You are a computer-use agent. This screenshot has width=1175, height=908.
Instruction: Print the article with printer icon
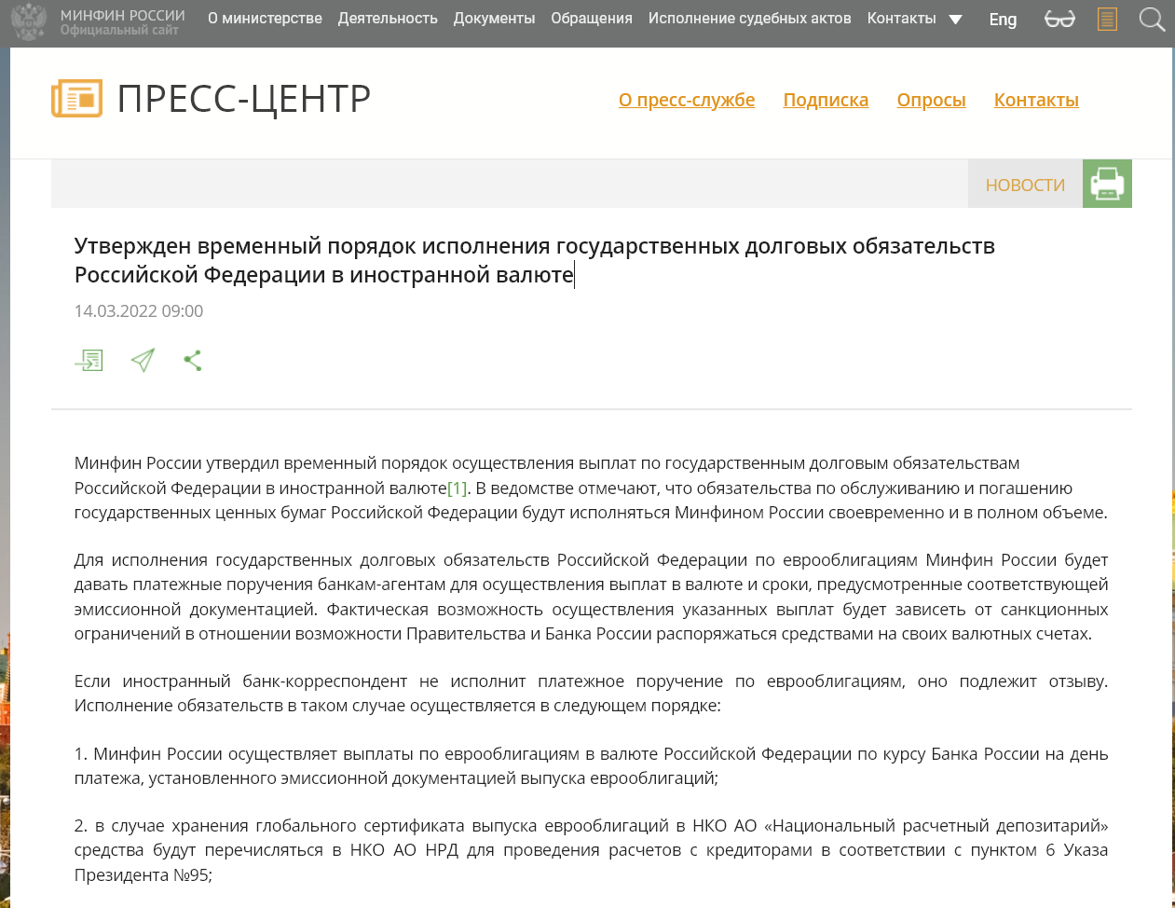(1107, 184)
